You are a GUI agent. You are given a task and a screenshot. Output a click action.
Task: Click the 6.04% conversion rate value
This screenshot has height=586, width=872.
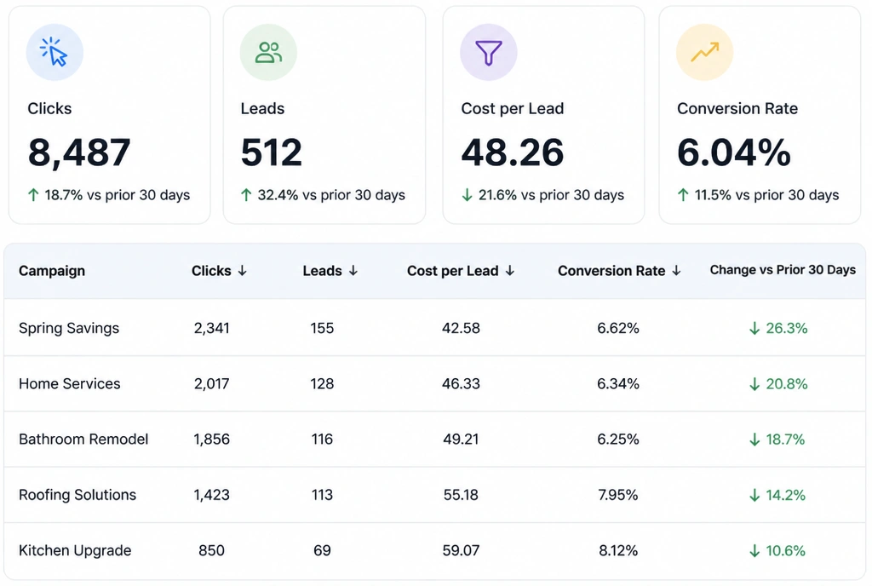coord(733,152)
